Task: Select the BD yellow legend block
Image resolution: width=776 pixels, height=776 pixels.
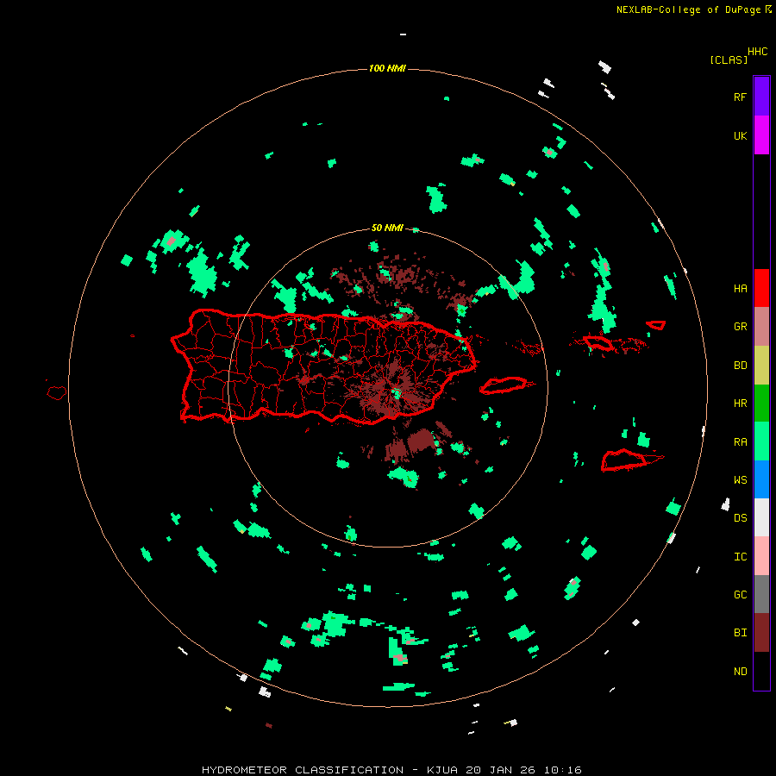Action: pyautogui.click(x=761, y=366)
